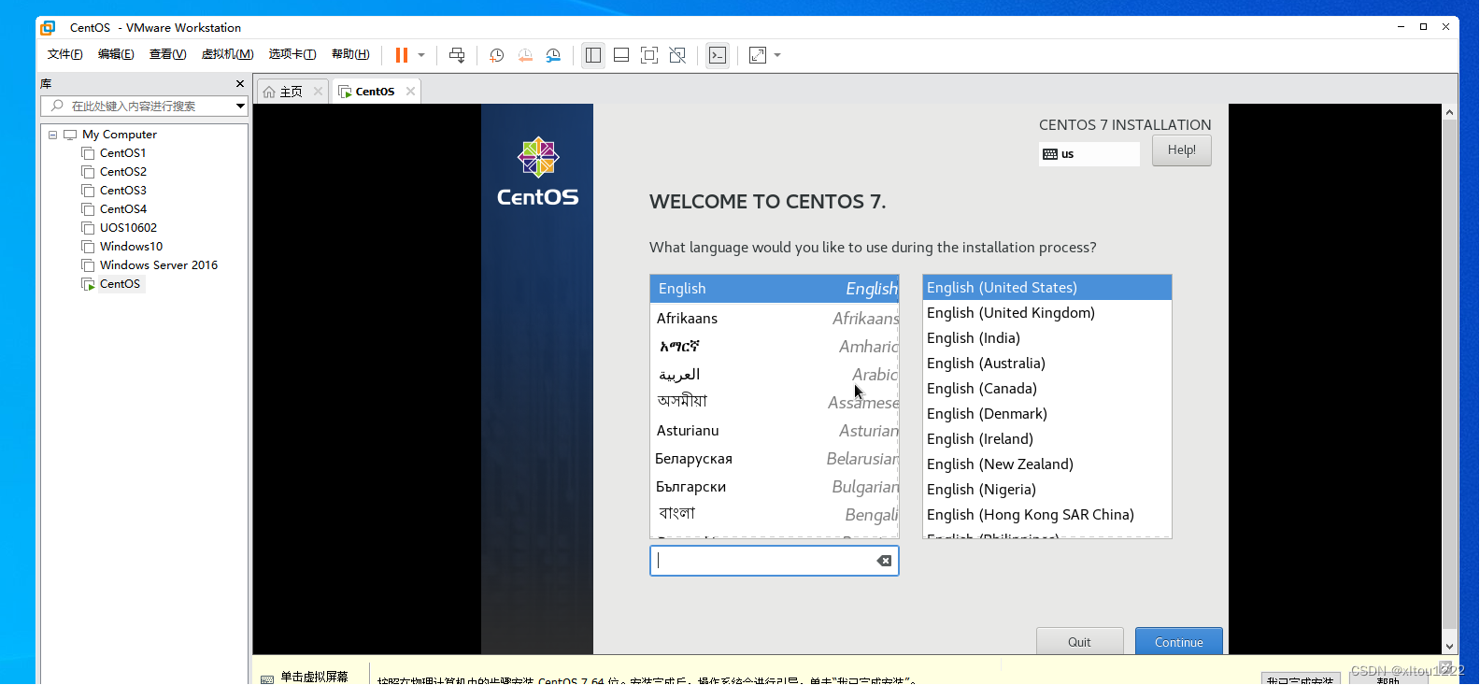Open the 查看(V) menu

(x=168, y=54)
